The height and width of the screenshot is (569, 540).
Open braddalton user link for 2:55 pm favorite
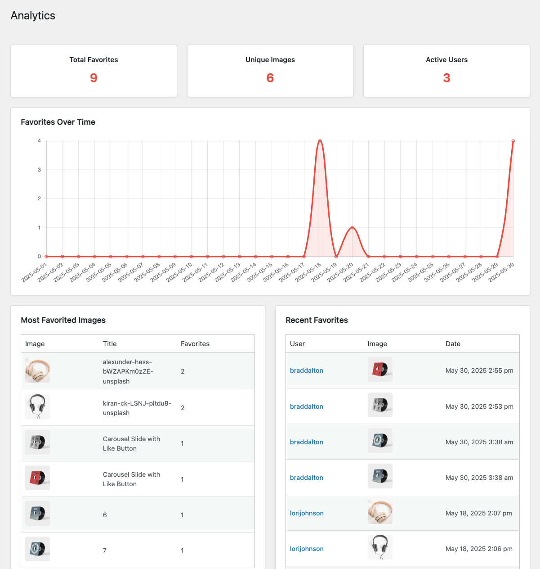coord(307,370)
